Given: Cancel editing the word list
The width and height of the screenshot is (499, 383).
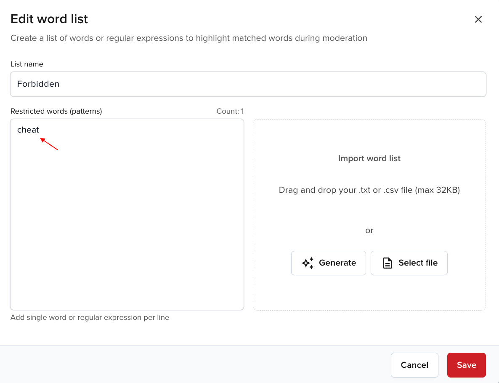Looking at the screenshot, I should click(414, 365).
